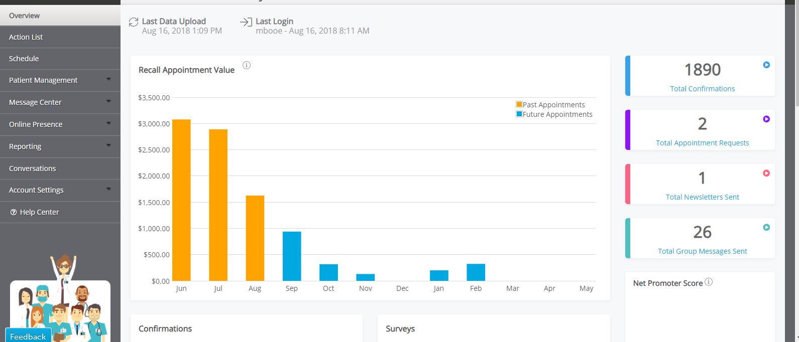The image size is (799, 342).
Task: Toggle Future Appointments legend series
Action: [554, 114]
